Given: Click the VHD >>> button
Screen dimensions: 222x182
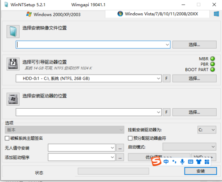Looking at the screenshot, I should 204,157.
